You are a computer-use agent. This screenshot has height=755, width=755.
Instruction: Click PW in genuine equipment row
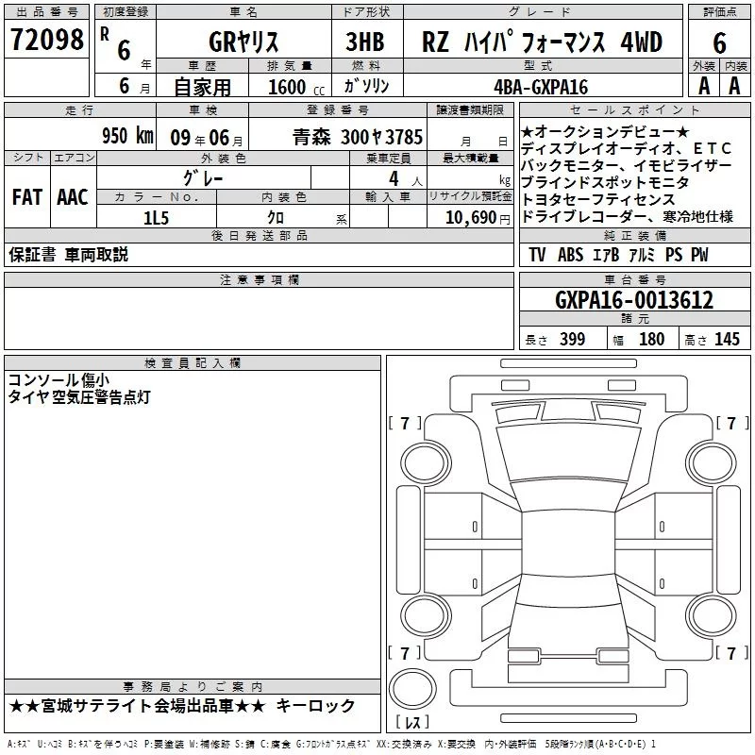(x=699, y=255)
